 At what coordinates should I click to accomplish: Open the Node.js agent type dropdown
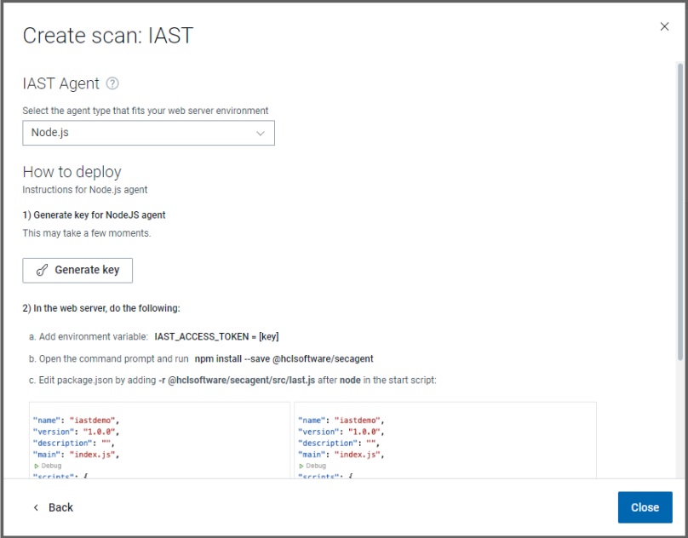(x=148, y=133)
